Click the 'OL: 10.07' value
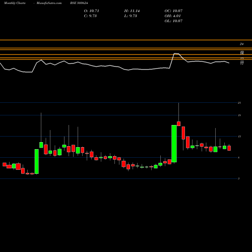This screenshot has width=252, height=252. (x=173, y=21)
